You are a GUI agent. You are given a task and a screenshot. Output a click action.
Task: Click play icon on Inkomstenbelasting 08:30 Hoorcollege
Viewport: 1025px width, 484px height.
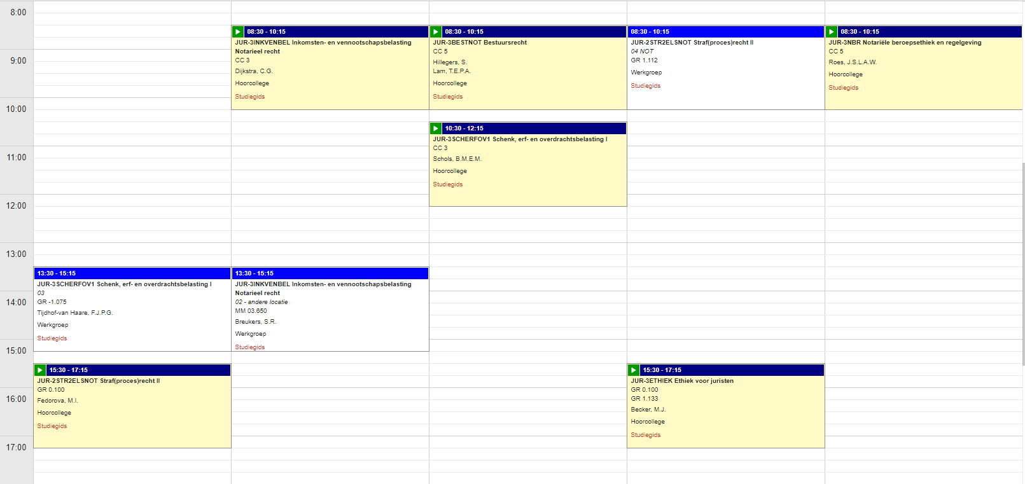click(x=238, y=32)
